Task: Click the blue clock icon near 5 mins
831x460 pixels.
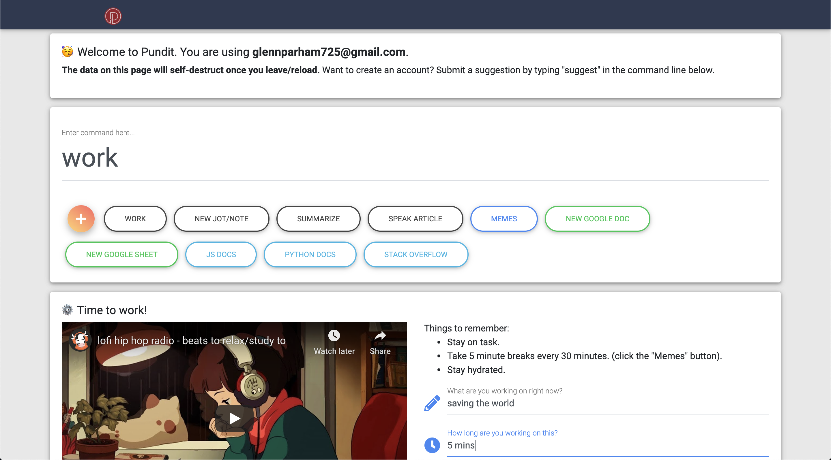Action: pos(432,445)
